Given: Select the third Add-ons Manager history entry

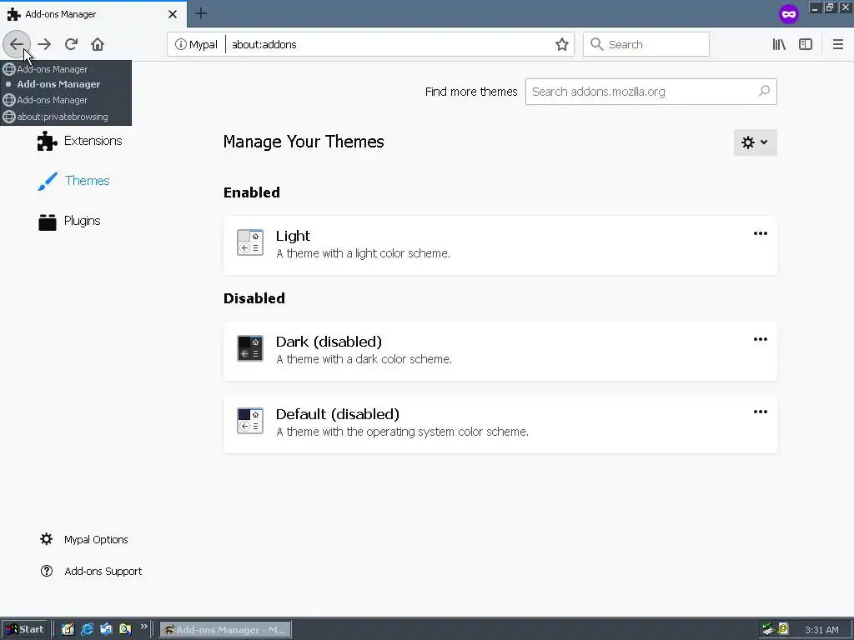Looking at the screenshot, I should tap(66, 100).
